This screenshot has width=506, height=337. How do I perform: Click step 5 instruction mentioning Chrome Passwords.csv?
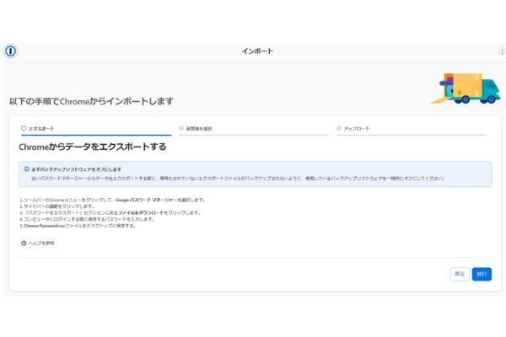(78, 226)
